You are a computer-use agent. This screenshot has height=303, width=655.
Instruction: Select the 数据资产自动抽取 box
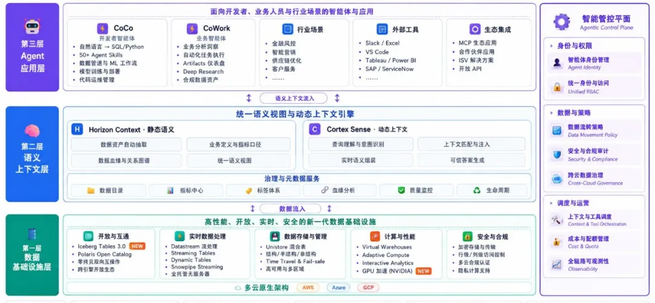126,145
